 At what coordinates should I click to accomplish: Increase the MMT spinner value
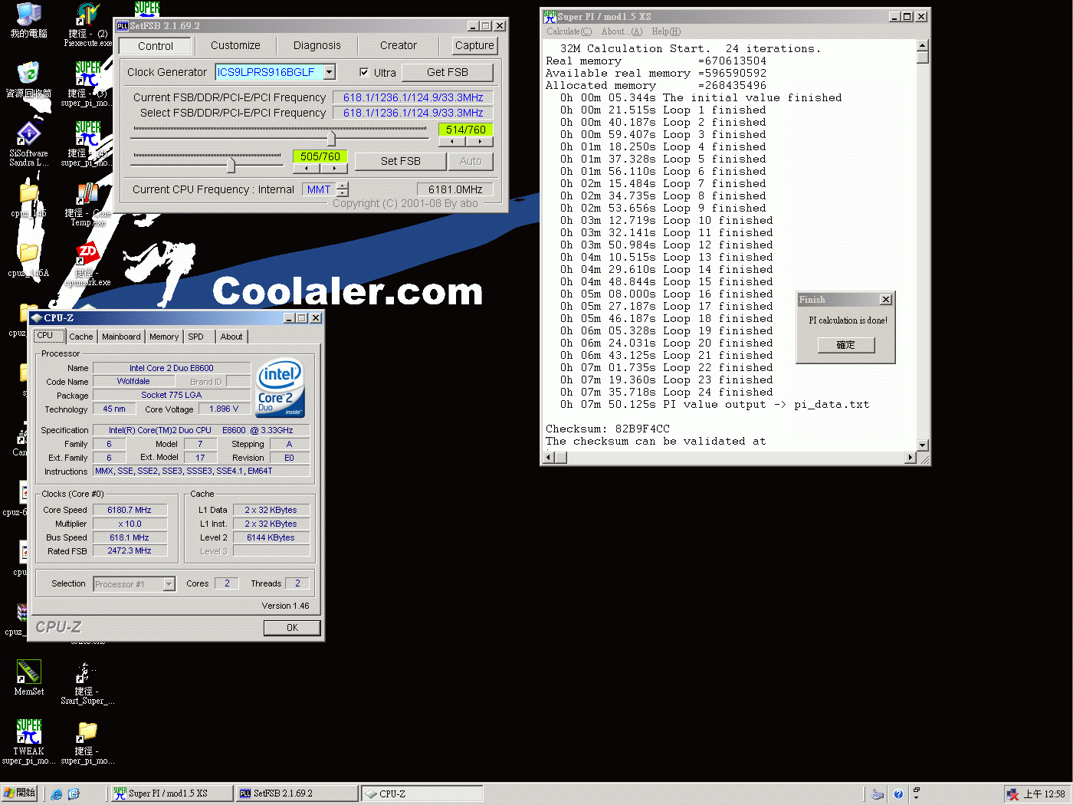pyautogui.click(x=343, y=186)
